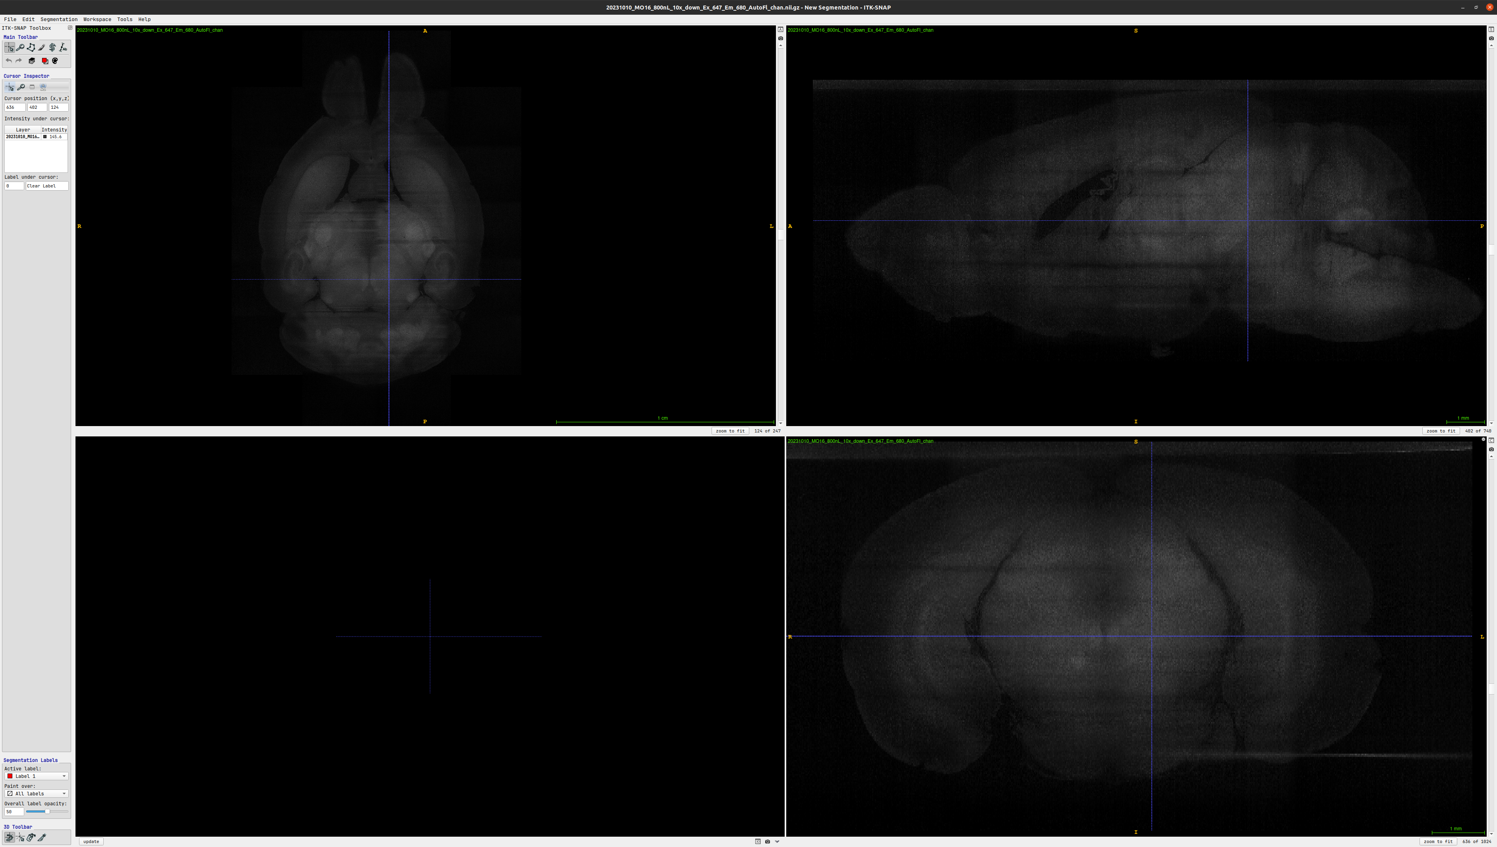Click the Layer column header

tap(23, 130)
